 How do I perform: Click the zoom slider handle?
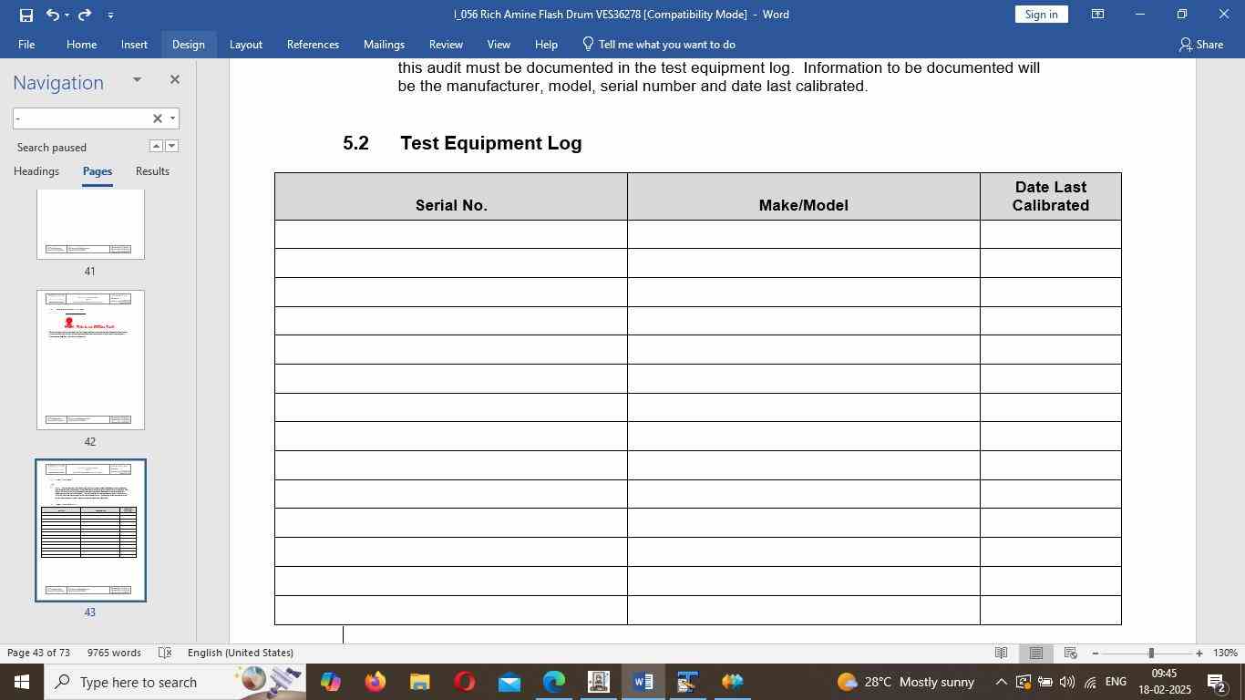1151,653
